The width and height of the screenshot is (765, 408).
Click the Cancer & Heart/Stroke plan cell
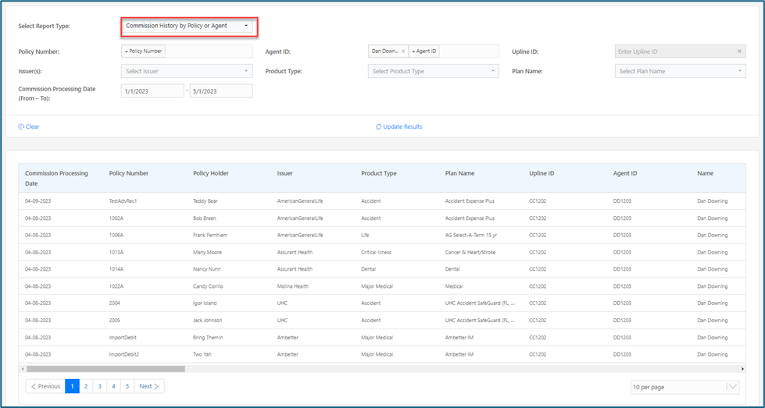tap(471, 252)
